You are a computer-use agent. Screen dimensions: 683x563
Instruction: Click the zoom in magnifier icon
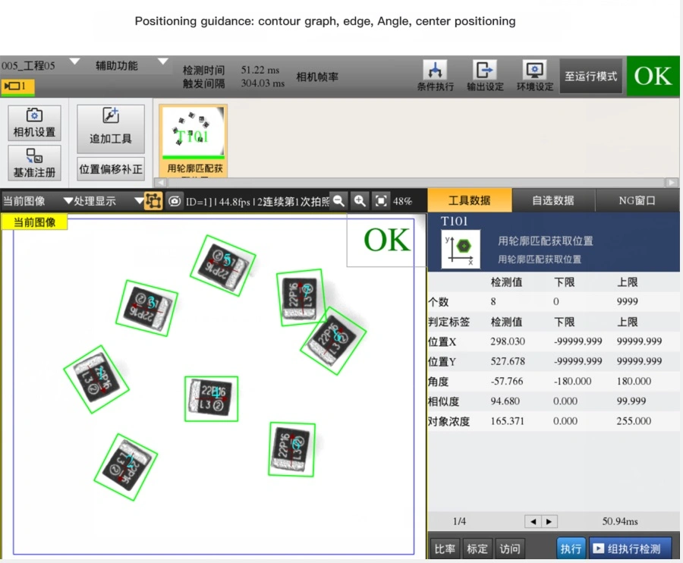[360, 201]
